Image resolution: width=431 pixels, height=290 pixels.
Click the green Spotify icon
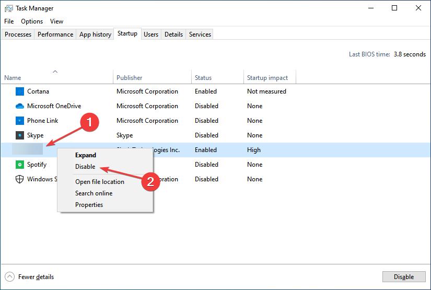[x=20, y=165]
